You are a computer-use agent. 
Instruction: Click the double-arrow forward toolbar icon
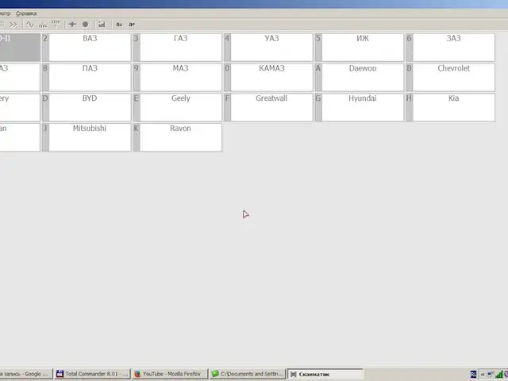point(13,25)
